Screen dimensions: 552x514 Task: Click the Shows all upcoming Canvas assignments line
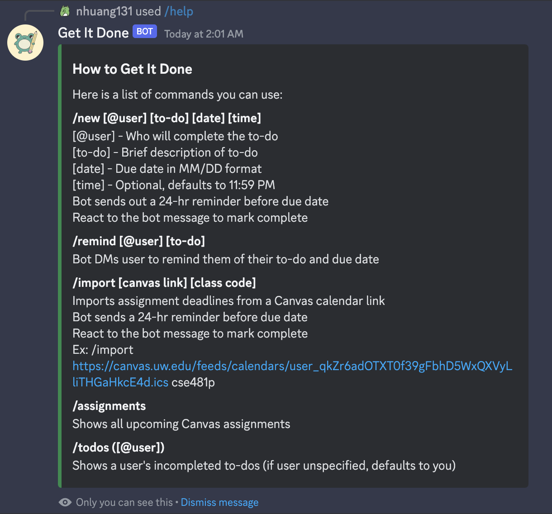point(181,424)
